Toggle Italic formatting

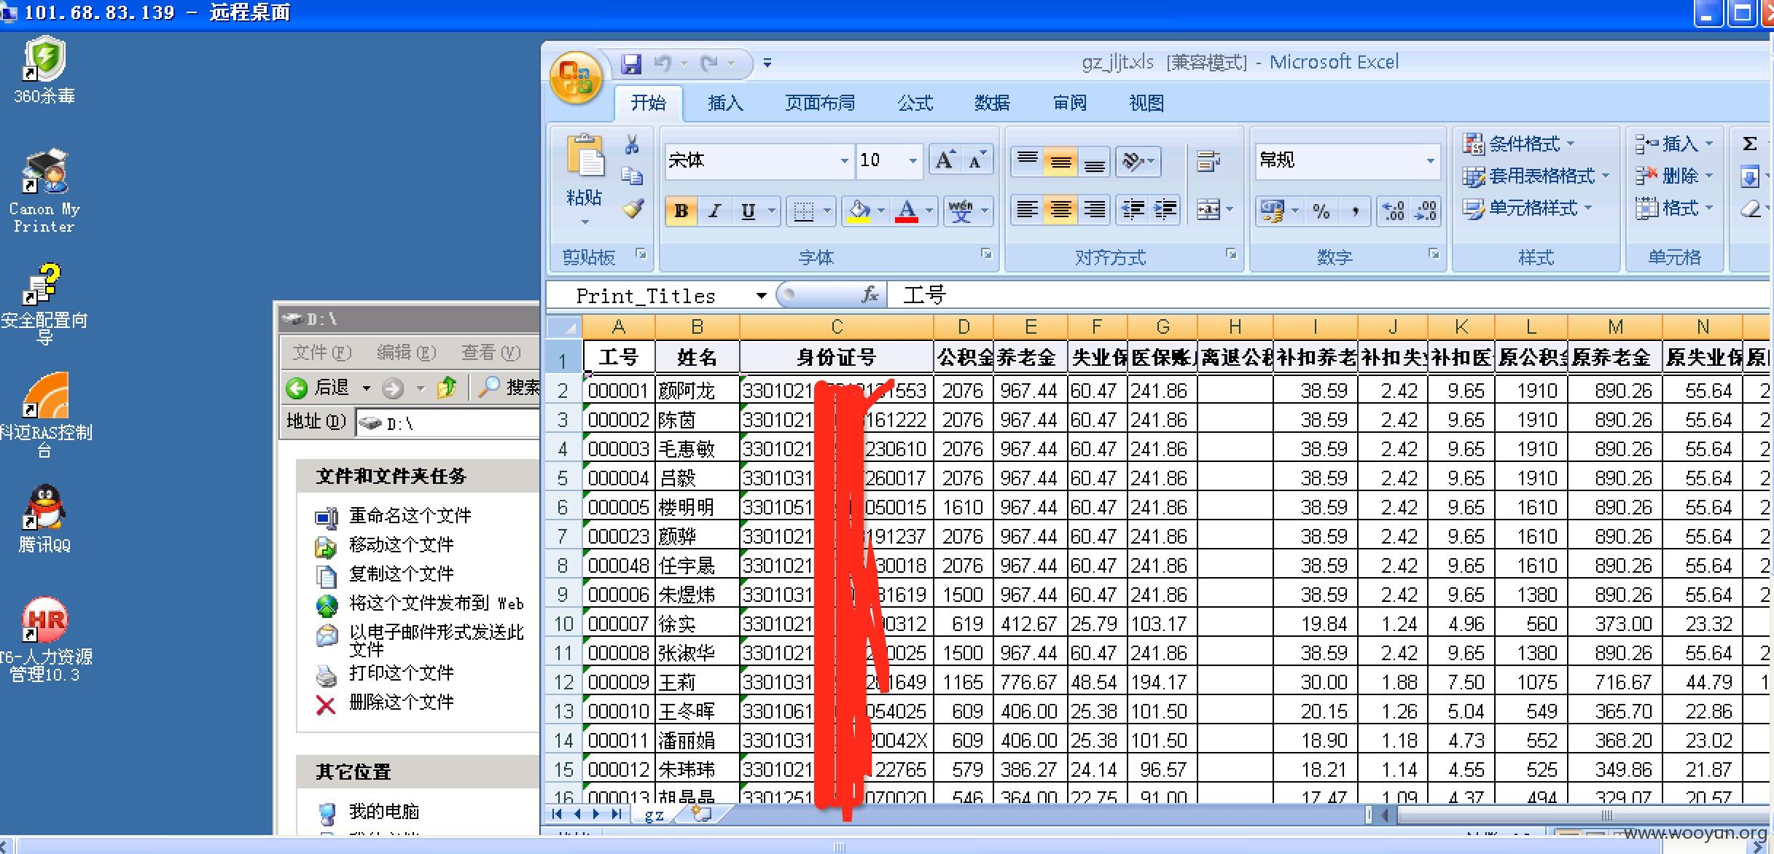[x=715, y=211]
